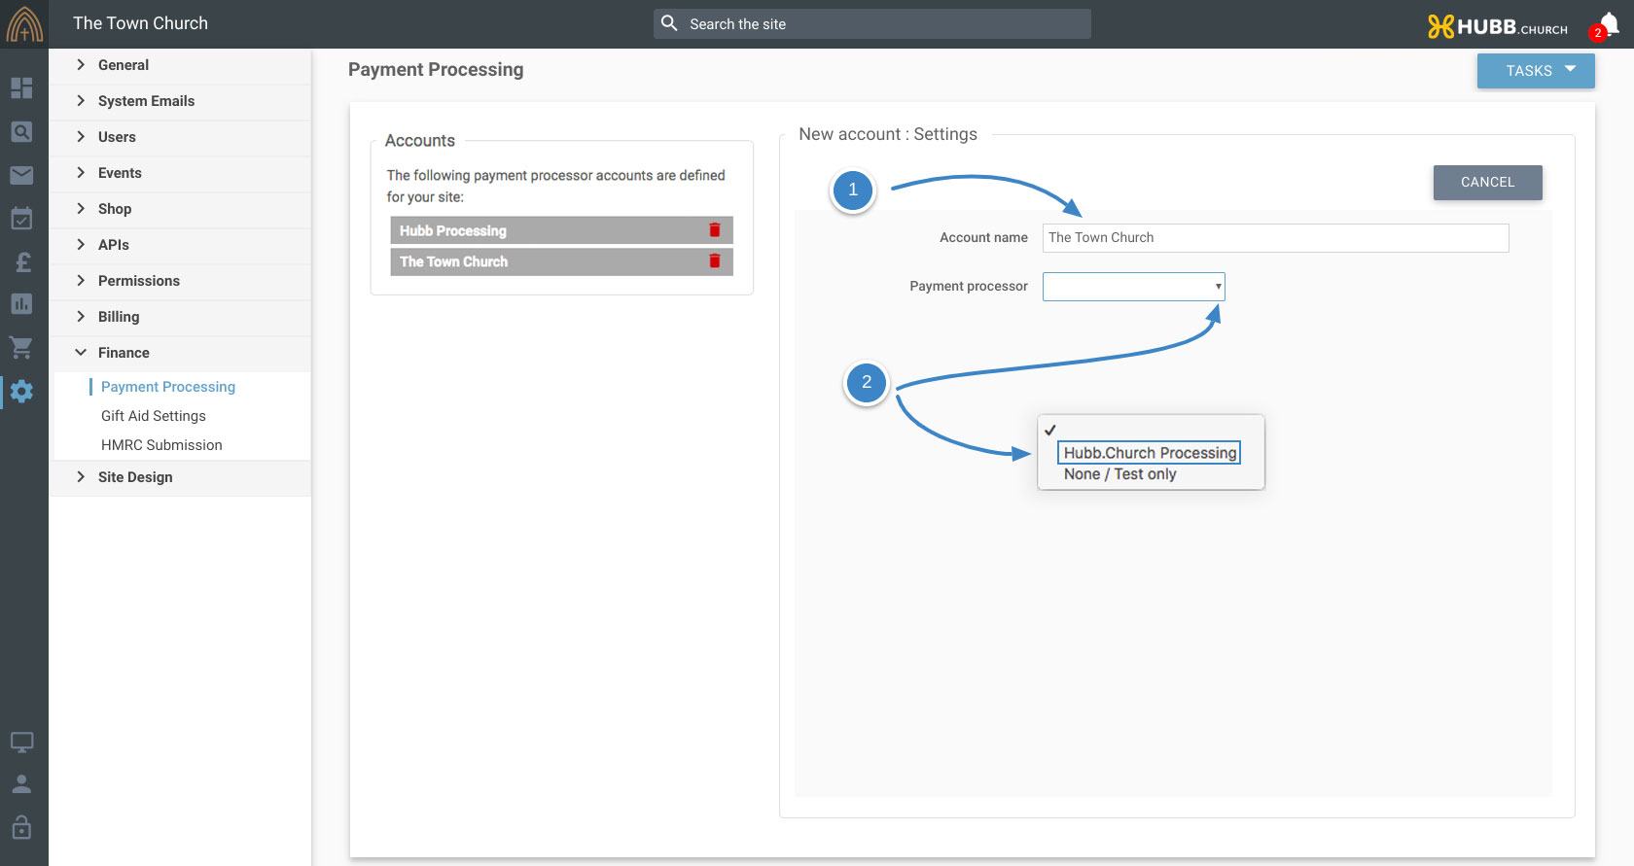
Task: Select the blank checked dropdown option
Action: tap(1151, 430)
